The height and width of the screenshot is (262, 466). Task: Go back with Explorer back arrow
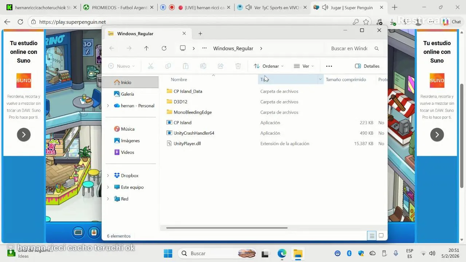[112, 48]
